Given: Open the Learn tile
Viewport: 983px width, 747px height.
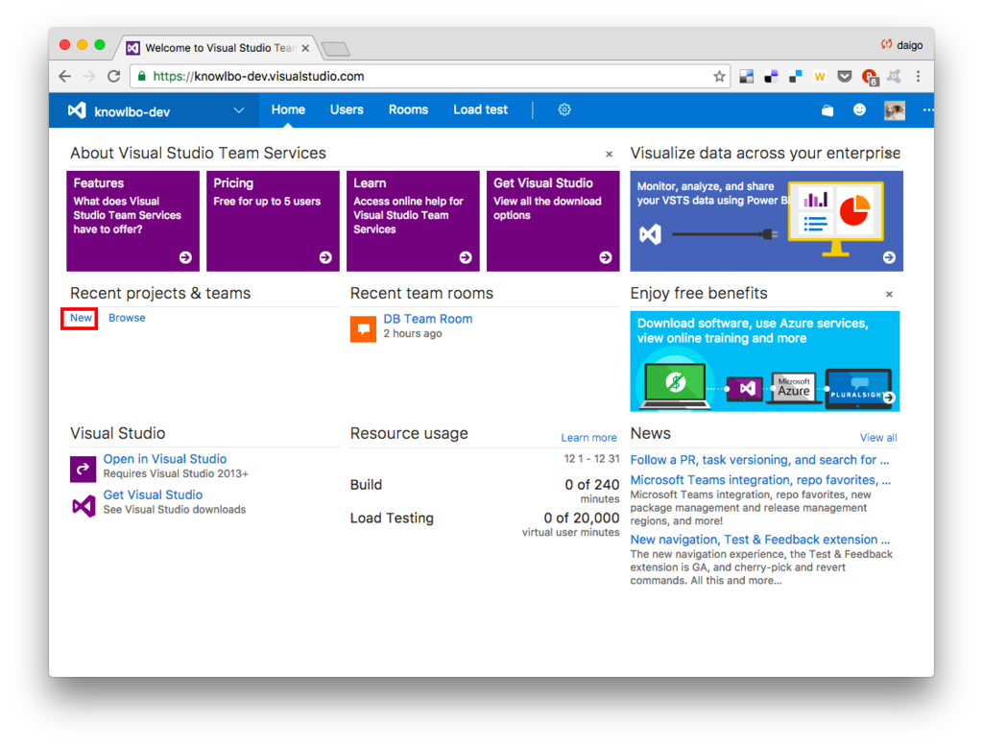Looking at the screenshot, I should (x=413, y=221).
